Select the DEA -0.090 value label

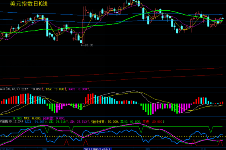coord(55,89)
